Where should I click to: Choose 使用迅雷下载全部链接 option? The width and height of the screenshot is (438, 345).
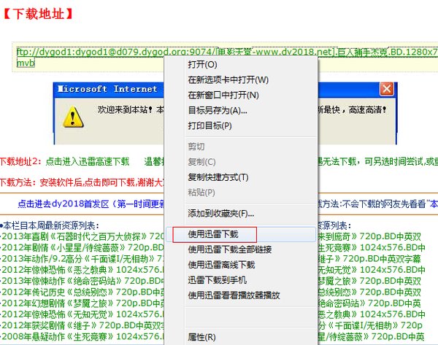[x=230, y=249]
